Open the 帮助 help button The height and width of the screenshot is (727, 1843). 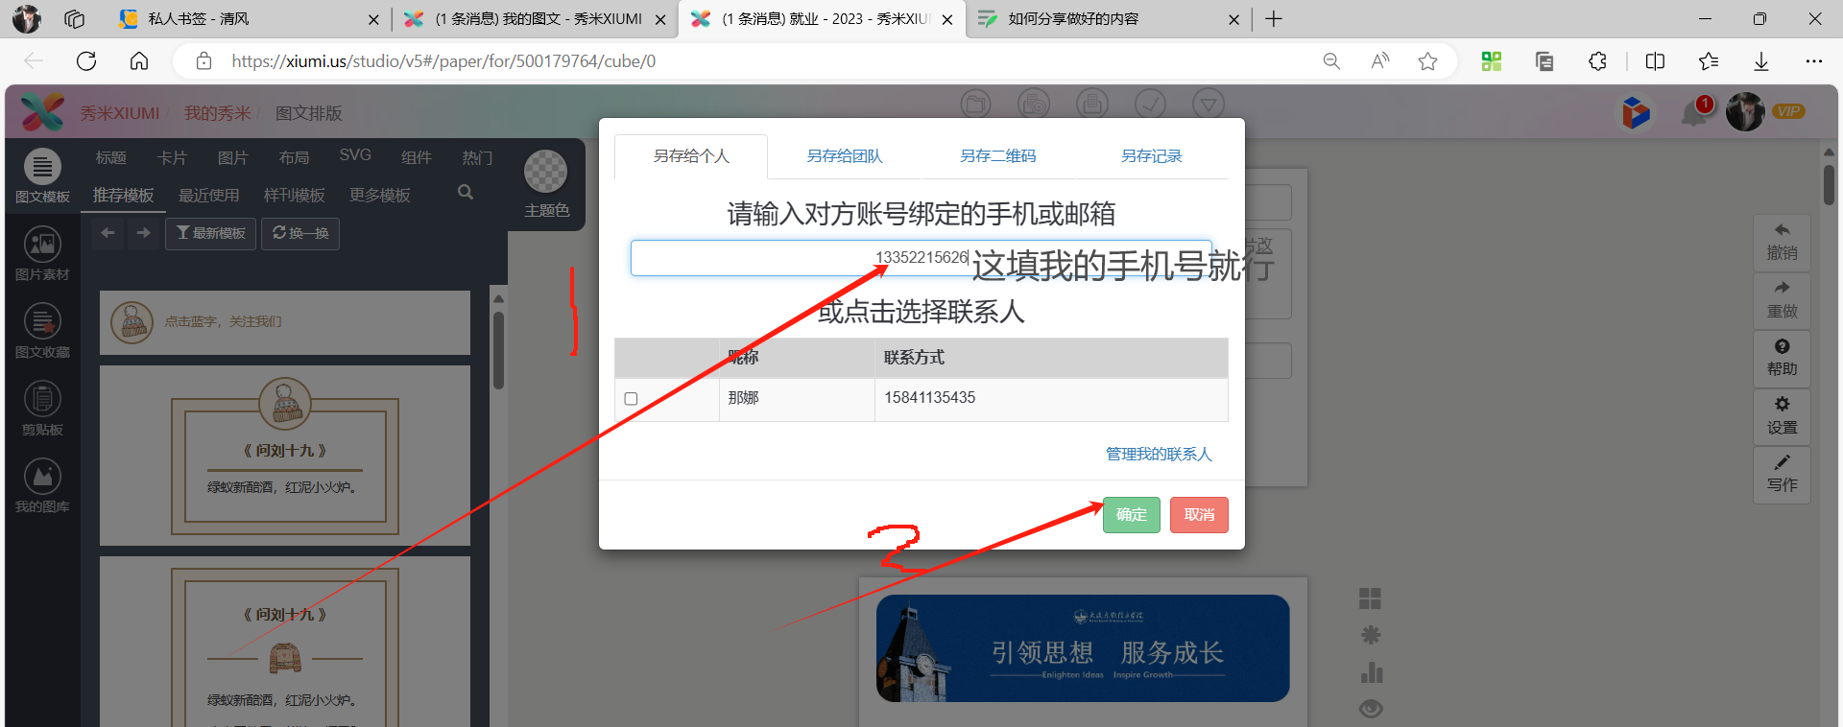point(1782,359)
